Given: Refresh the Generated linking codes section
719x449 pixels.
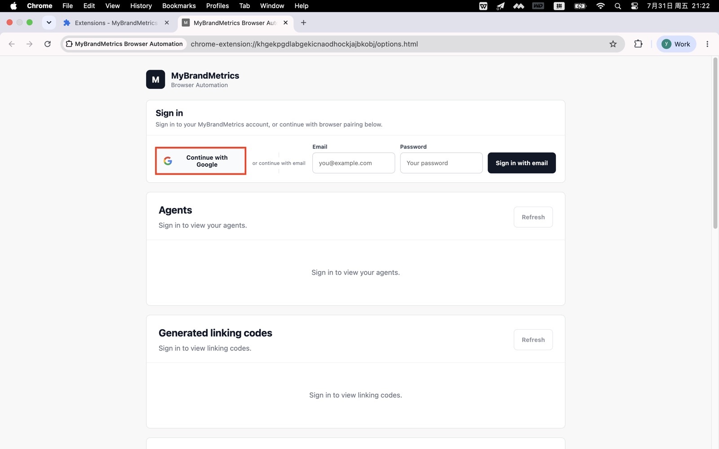Looking at the screenshot, I should click(533, 340).
